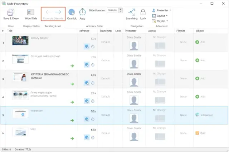
Task: Toggle on-click advance for slide 3
Action: tap(87, 83)
